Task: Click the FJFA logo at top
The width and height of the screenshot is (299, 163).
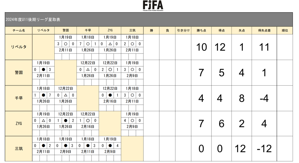Action: (153, 6)
